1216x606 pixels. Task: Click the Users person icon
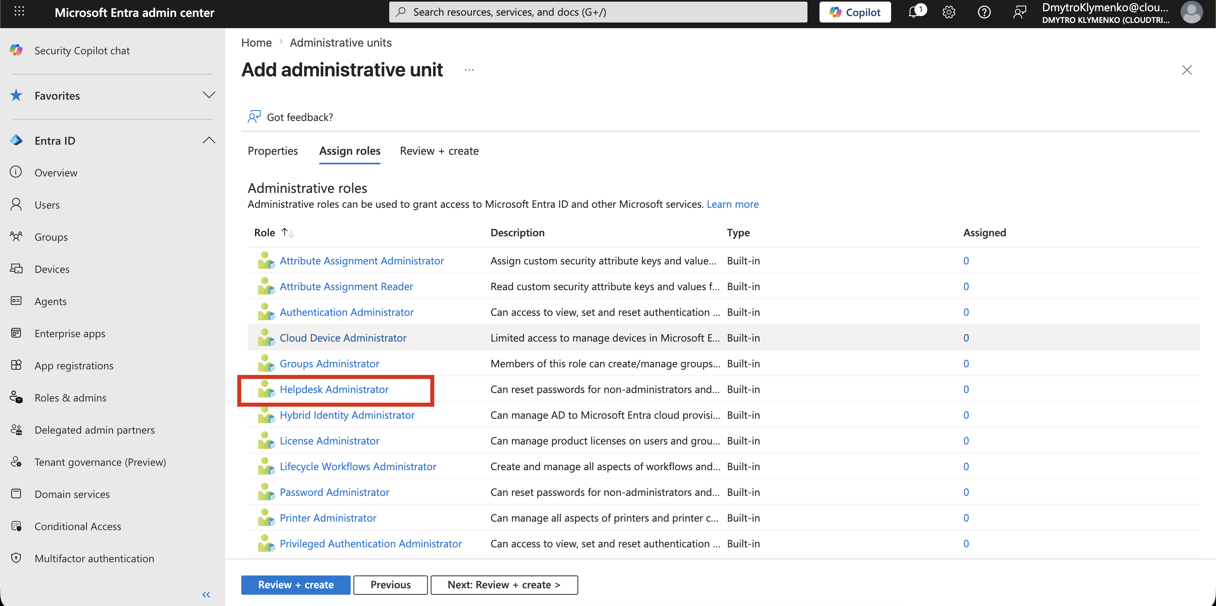(16, 204)
